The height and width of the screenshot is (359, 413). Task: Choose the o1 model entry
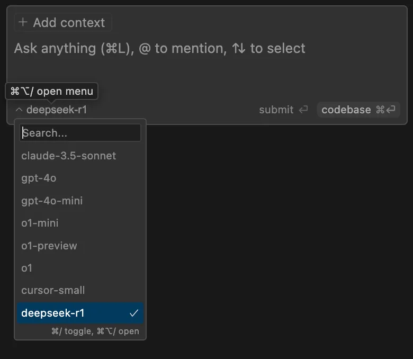coord(27,268)
